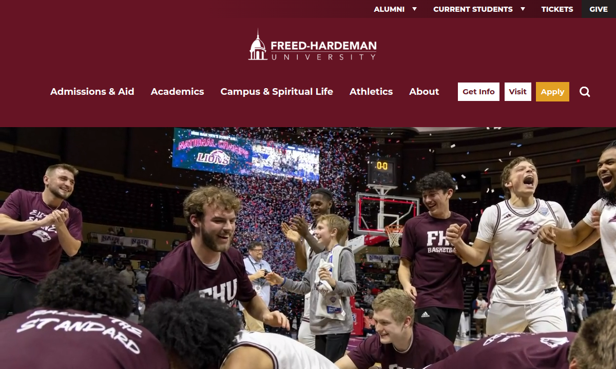Open the Current Students top menu link

coord(473,9)
